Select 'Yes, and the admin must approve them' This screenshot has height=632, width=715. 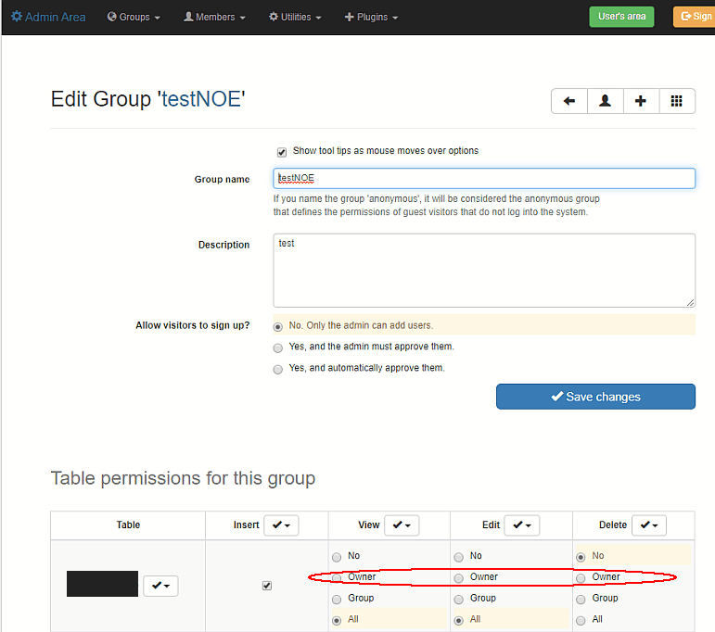(277, 348)
